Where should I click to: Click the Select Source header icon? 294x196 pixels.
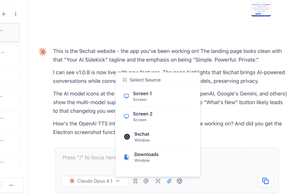pos(125,80)
